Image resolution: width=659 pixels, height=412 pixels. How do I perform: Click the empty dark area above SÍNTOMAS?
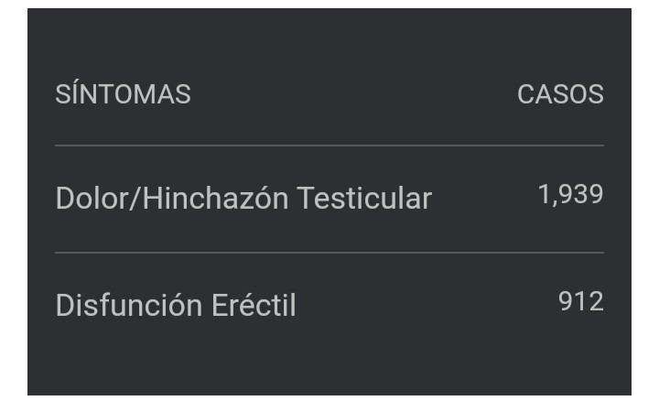[329, 42]
